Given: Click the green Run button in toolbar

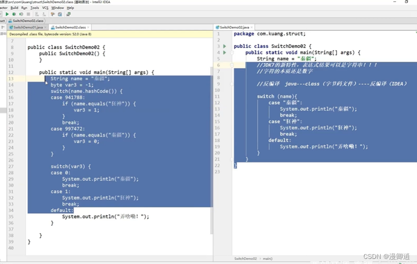Looking at the screenshot, I should (7, 14).
